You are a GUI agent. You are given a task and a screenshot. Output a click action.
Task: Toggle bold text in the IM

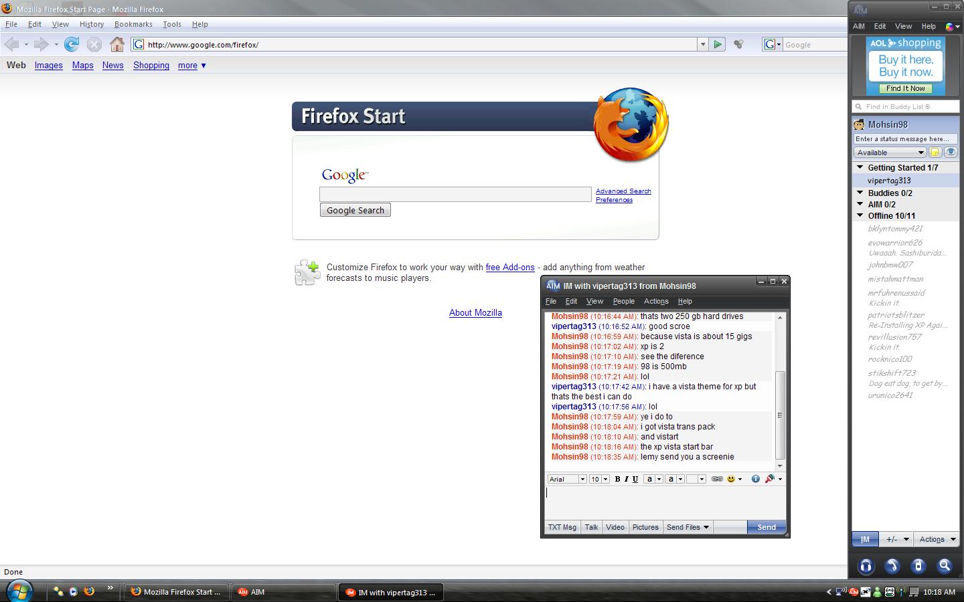(617, 479)
